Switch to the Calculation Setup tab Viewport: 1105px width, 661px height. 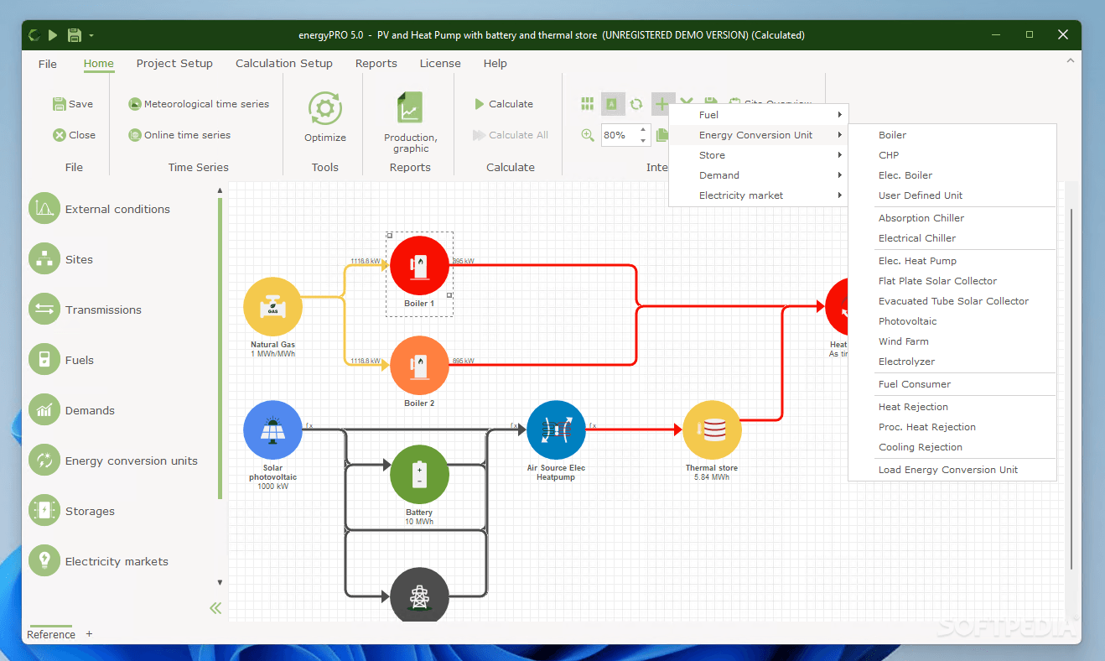[284, 64]
